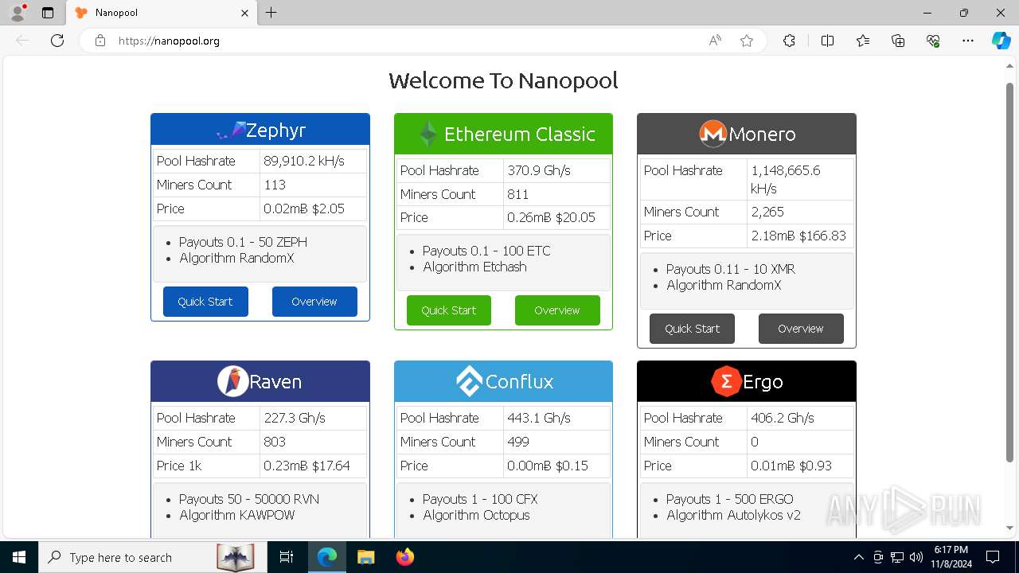The image size is (1019, 573).
Task: Open Windows Start menu
Action: point(18,557)
